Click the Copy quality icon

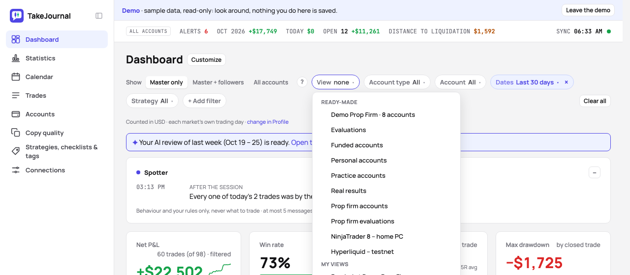pos(16,133)
